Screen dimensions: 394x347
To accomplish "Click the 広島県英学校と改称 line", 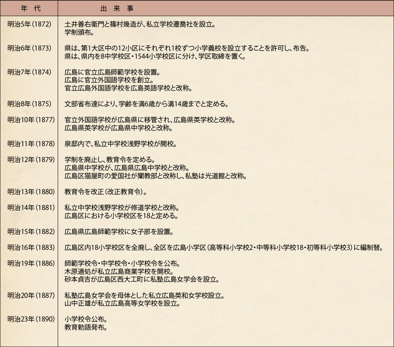I will pyautogui.click(x=150, y=120).
